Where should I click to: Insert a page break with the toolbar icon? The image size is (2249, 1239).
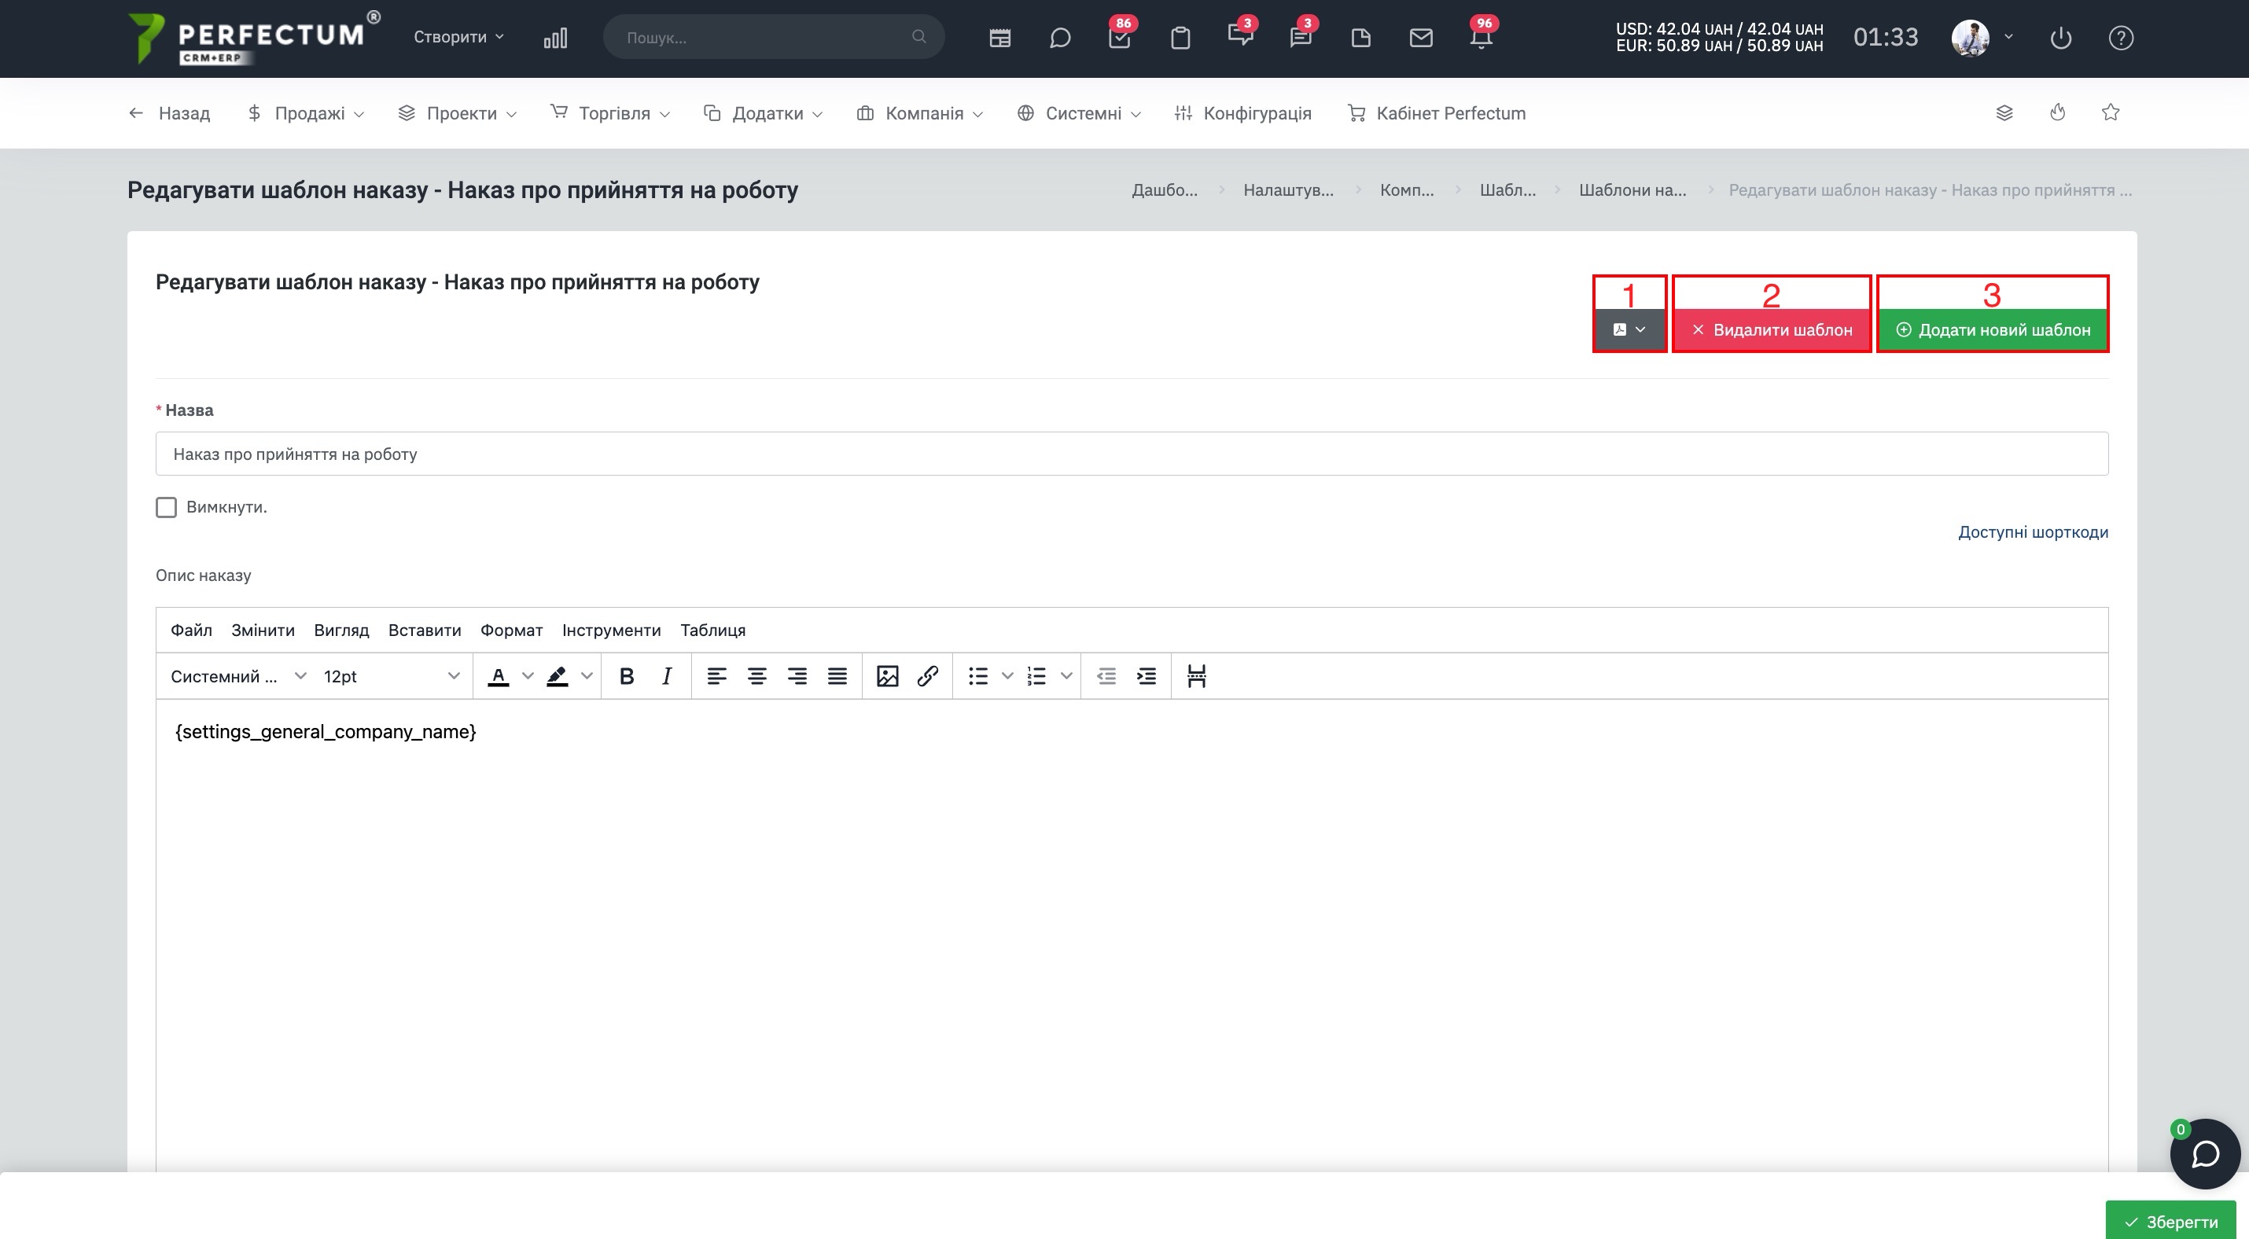1196,676
